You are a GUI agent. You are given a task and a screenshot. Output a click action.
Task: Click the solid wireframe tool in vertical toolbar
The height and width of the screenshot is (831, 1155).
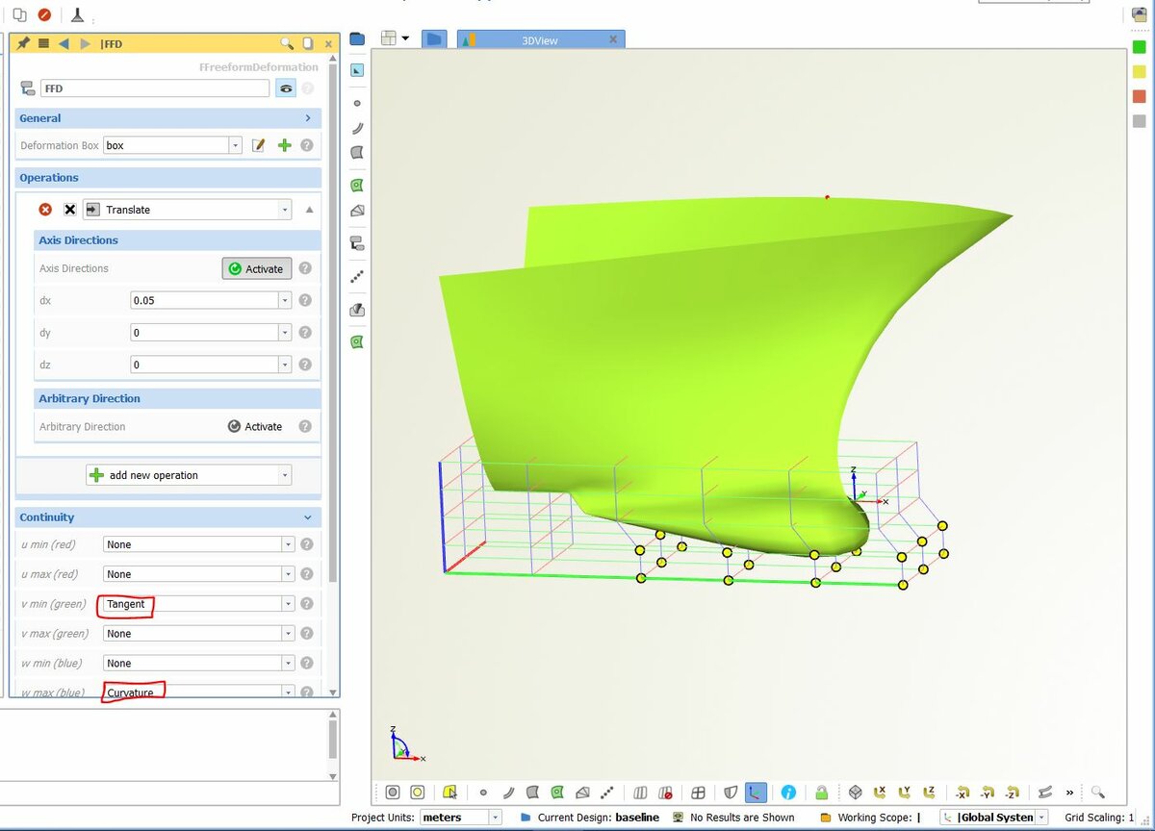click(357, 211)
